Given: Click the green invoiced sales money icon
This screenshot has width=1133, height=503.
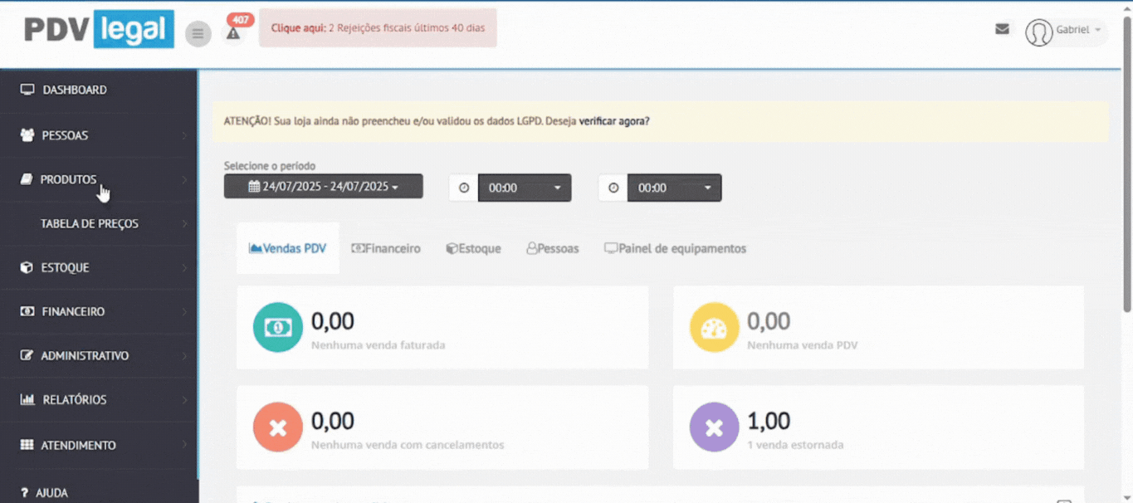Looking at the screenshot, I should (x=277, y=327).
